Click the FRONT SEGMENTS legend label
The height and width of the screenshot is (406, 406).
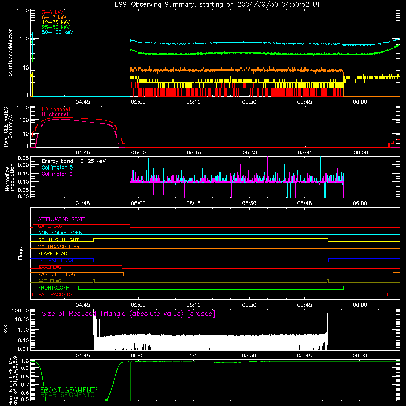tap(70, 390)
